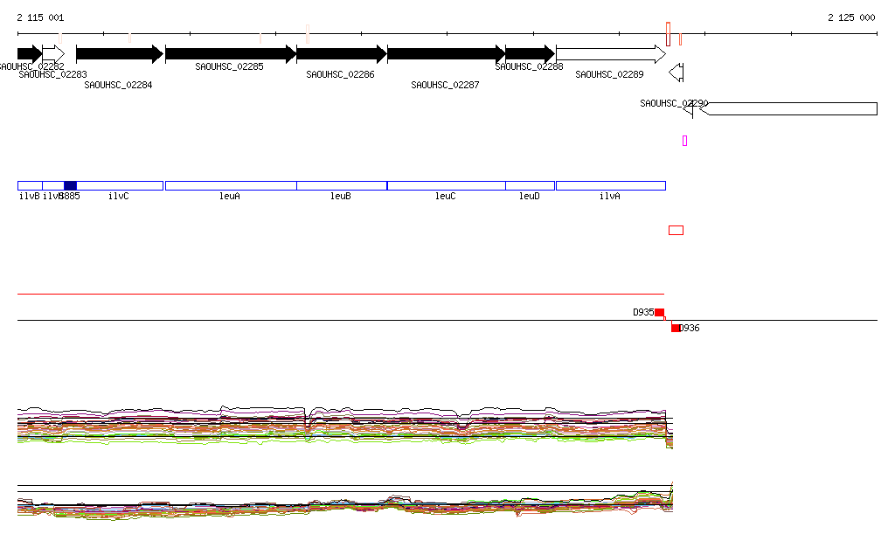Click the start coordinate 2 115 001

pos(40,17)
